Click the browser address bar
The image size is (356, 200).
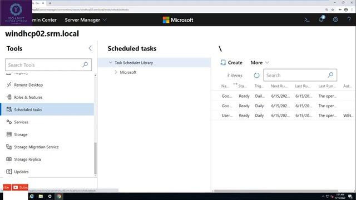[x=177, y=9]
